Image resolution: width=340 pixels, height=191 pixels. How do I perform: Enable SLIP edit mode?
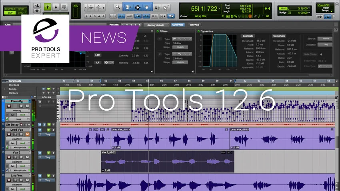(x=10, y=13)
